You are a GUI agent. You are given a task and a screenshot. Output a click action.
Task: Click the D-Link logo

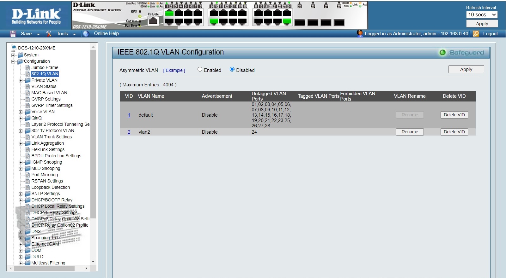(x=36, y=16)
